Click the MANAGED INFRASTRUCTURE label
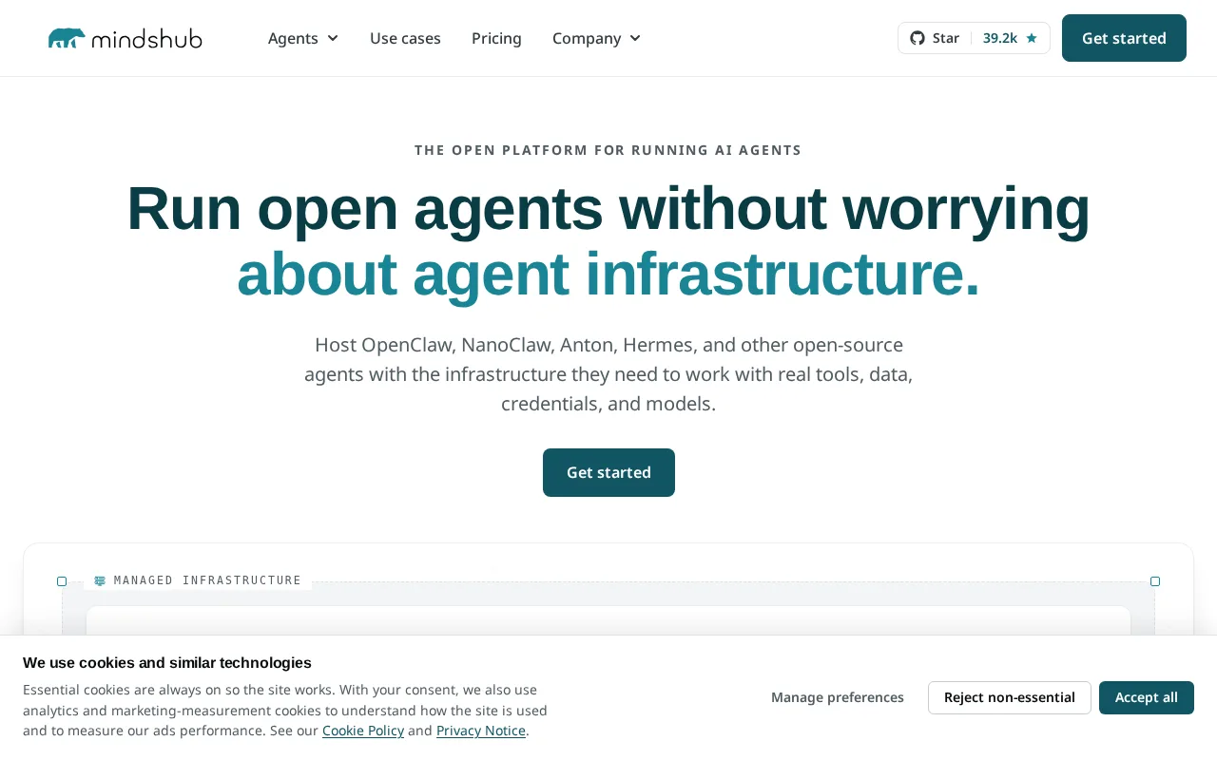Viewport: 1217px width, 760px height. (207, 580)
